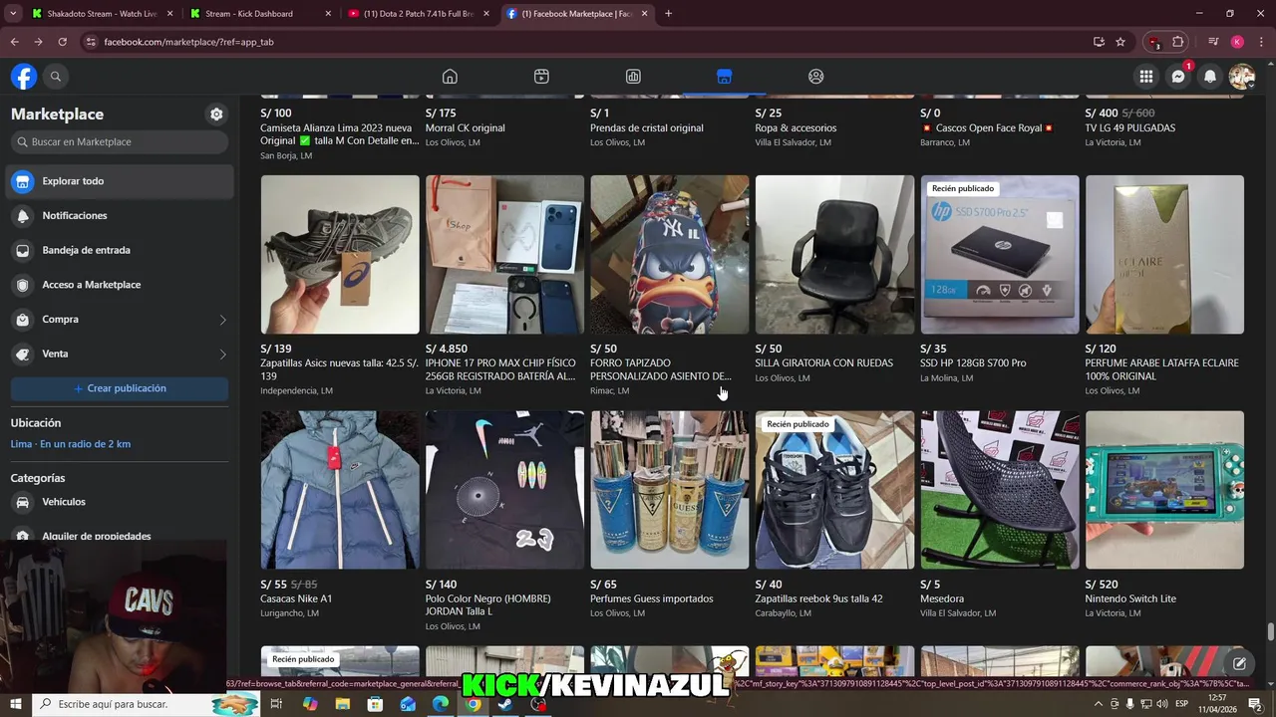Open the Mesedora rocking chair photo
Screen dimensions: 1276x717
(x=1000, y=490)
